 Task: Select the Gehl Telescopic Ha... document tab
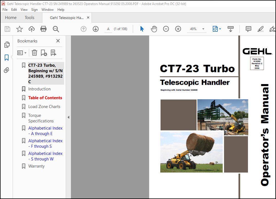pos(67,18)
